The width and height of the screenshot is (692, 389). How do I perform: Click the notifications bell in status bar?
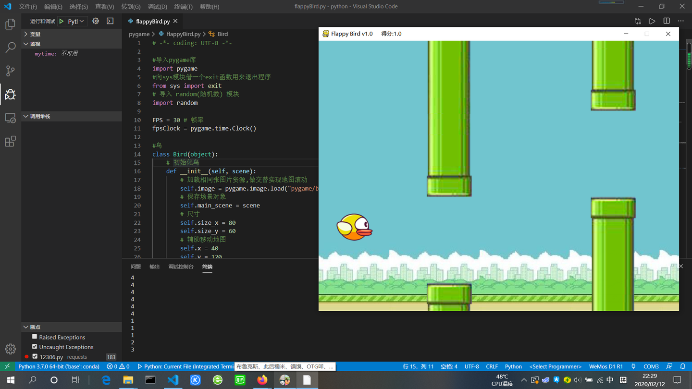(x=683, y=366)
